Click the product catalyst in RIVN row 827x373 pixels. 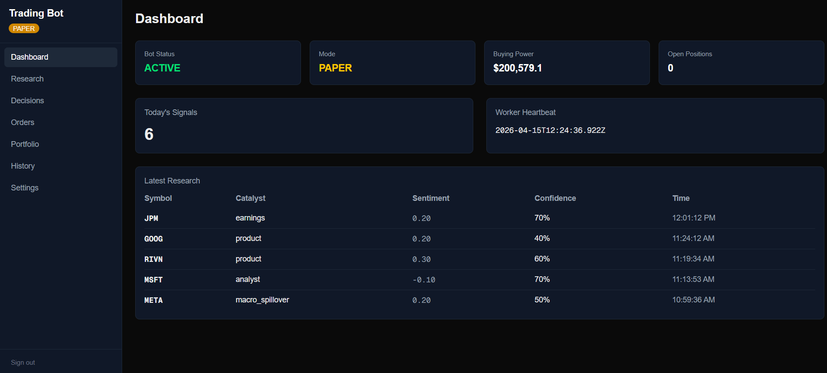coord(248,259)
